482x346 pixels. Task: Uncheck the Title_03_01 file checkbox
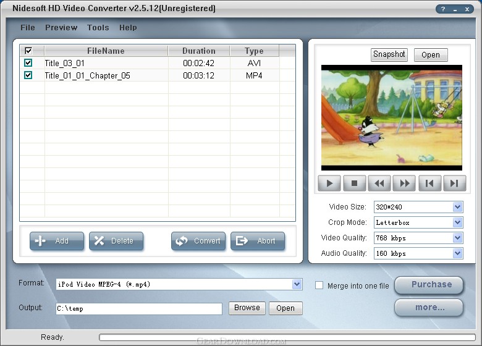click(28, 63)
